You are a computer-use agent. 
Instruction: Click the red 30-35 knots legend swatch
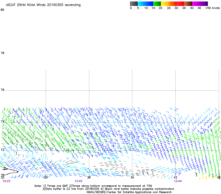click(180, 4)
